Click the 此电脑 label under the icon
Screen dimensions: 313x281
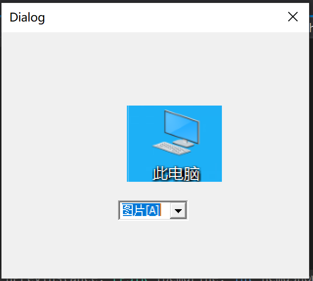click(176, 173)
